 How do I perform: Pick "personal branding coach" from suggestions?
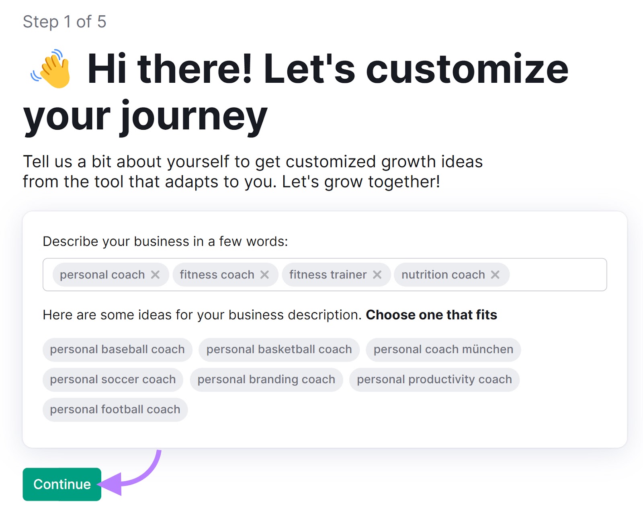(266, 379)
